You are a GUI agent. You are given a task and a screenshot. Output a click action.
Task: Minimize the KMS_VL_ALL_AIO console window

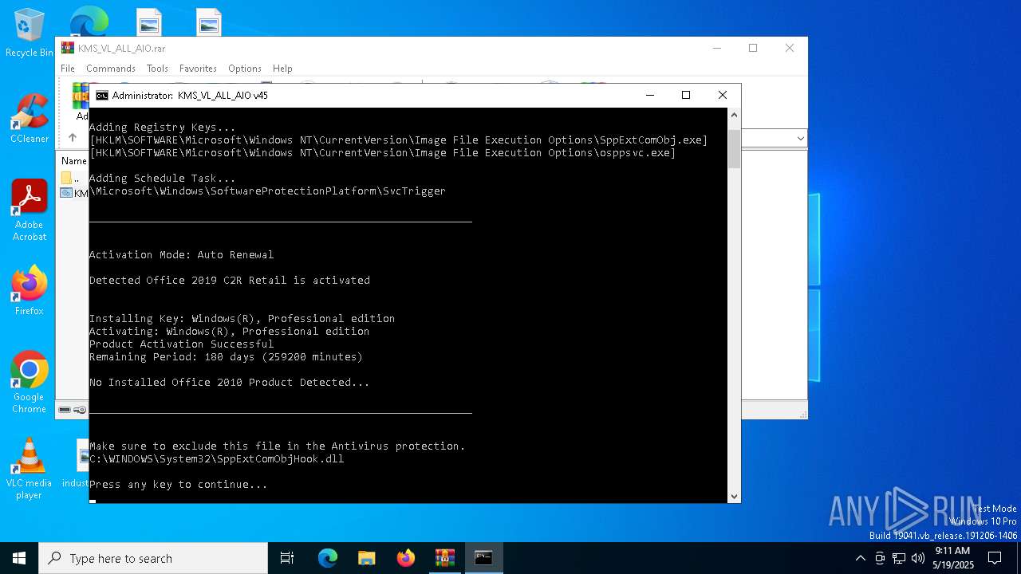[x=649, y=95]
